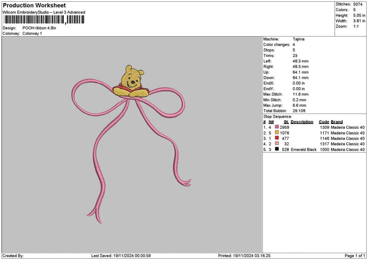Screen dimensions: 368x260
Task: Click the Total Bobbin value 29.10ft
Action: pyautogui.click(x=299, y=111)
